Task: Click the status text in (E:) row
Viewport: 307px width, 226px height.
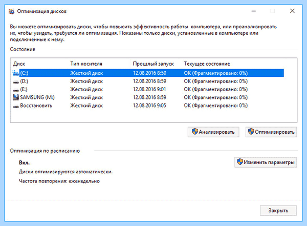Action: pyautogui.click(x=216, y=89)
